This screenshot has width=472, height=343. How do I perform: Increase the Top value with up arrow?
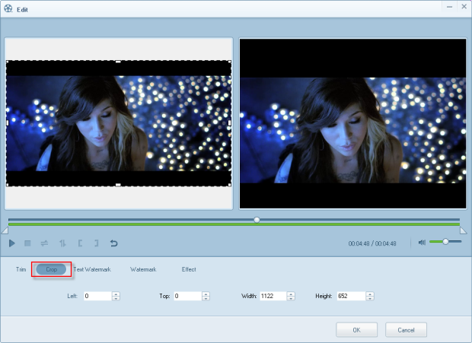[206, 293]
